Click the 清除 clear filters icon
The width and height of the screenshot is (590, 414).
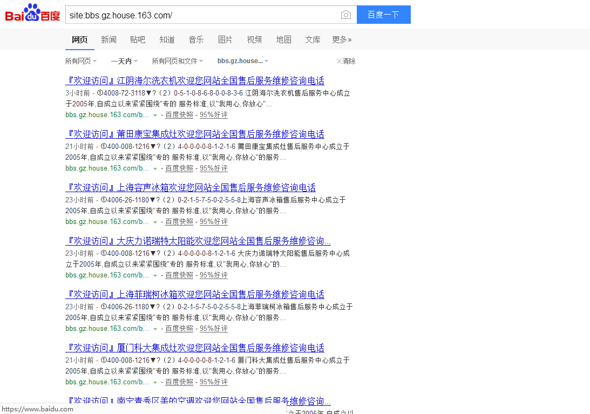tap(345, 61)
